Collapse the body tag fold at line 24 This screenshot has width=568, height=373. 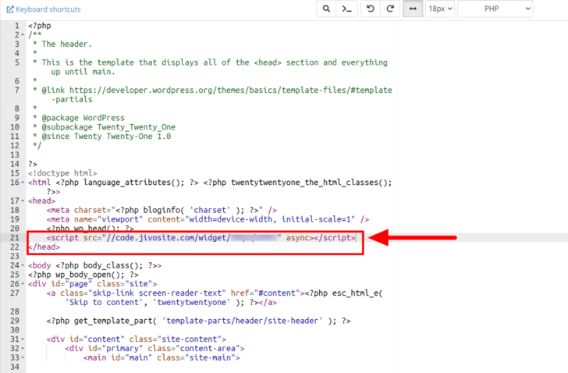coord(23,265)
